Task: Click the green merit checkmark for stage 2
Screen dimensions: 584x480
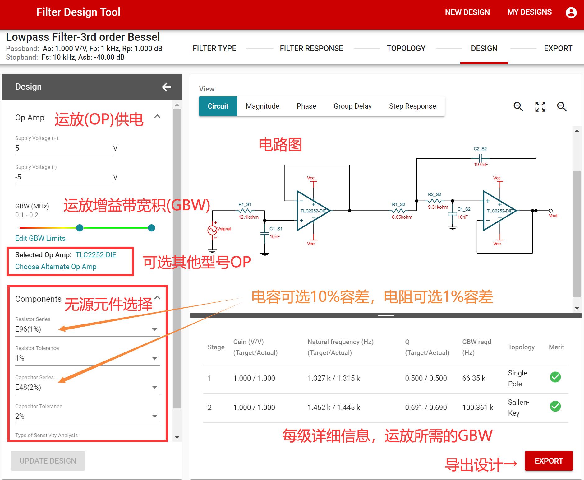Action: (555, 406)
